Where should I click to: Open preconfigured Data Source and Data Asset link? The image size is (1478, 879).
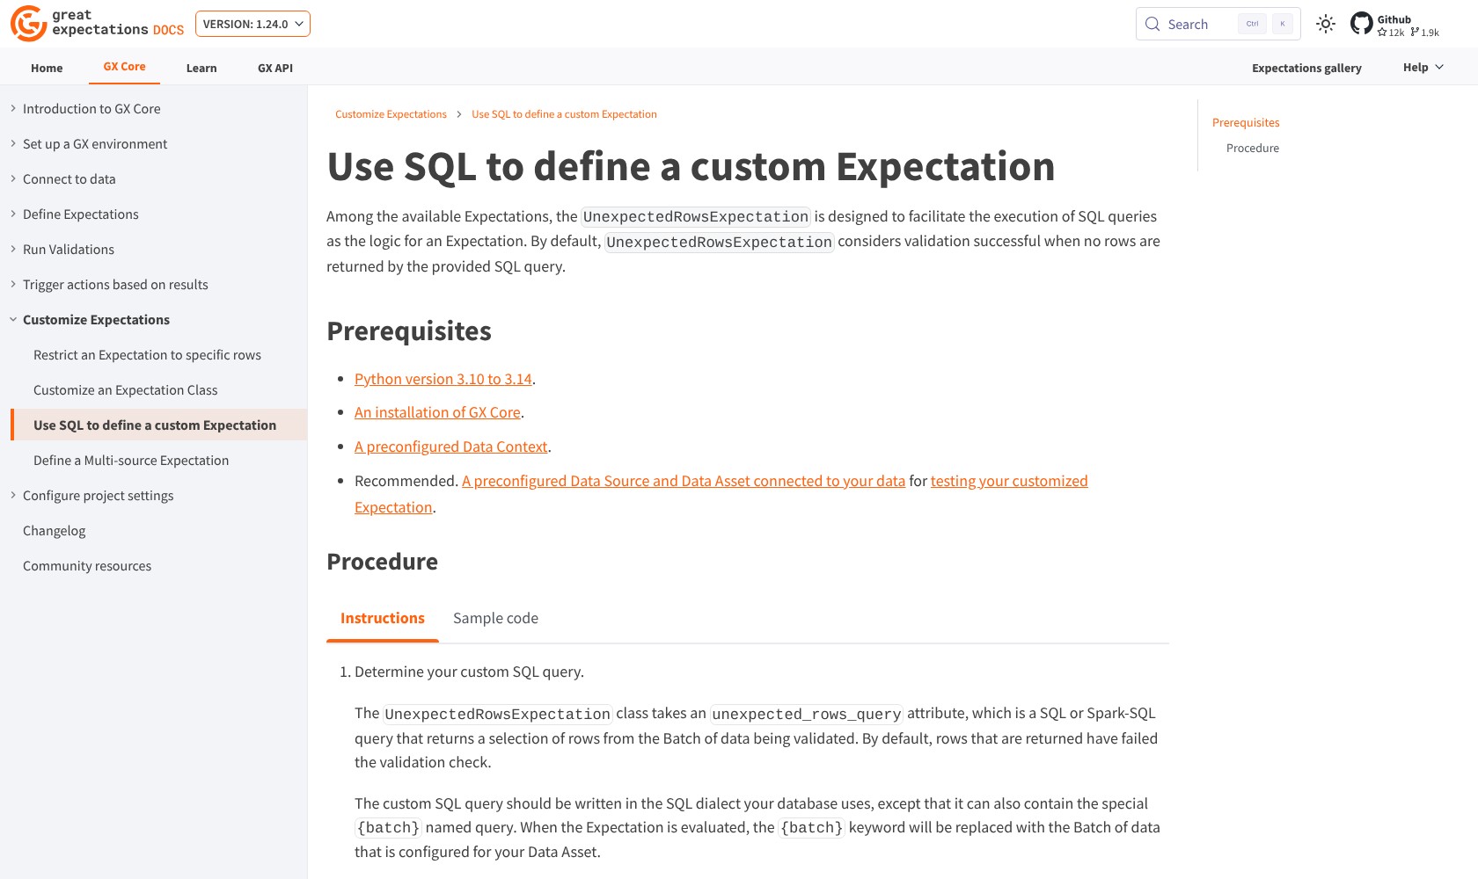pyautogui.click(x=684, y=481)
